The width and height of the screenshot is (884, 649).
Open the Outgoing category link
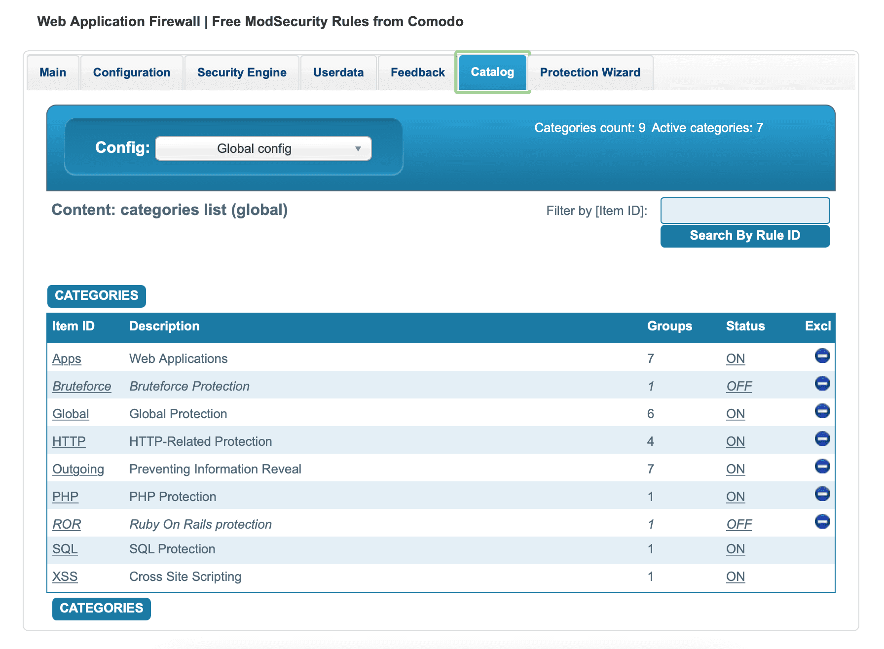coord(78,469)
